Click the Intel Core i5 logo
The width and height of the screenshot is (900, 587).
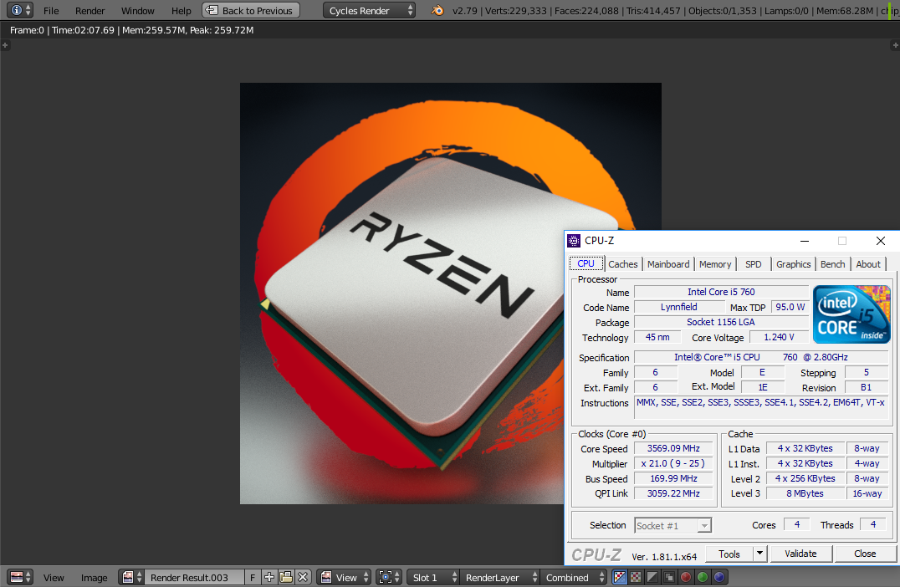pyautogui.click(x=851, y=314)
